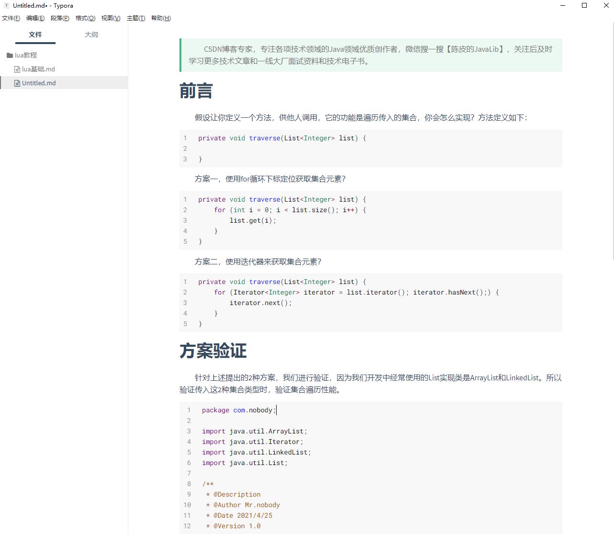Image resolution: width=614 pixels, height=534 pixels.
Task: Click the 方案二 paragraph text
Action: pos(258,261)
